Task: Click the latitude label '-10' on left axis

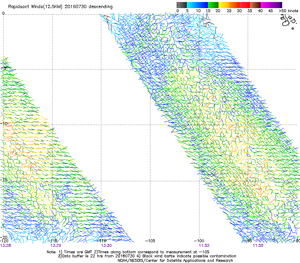Action: click(4, 123)
